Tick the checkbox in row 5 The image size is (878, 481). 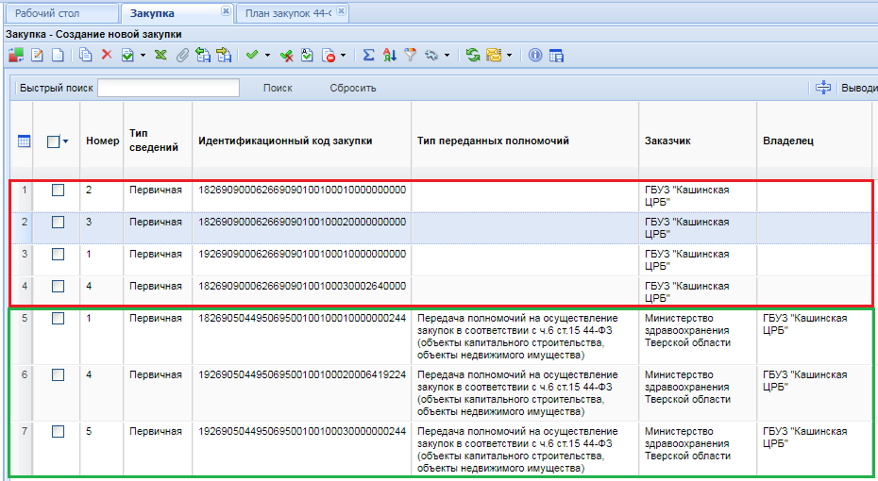click(58, 319)
